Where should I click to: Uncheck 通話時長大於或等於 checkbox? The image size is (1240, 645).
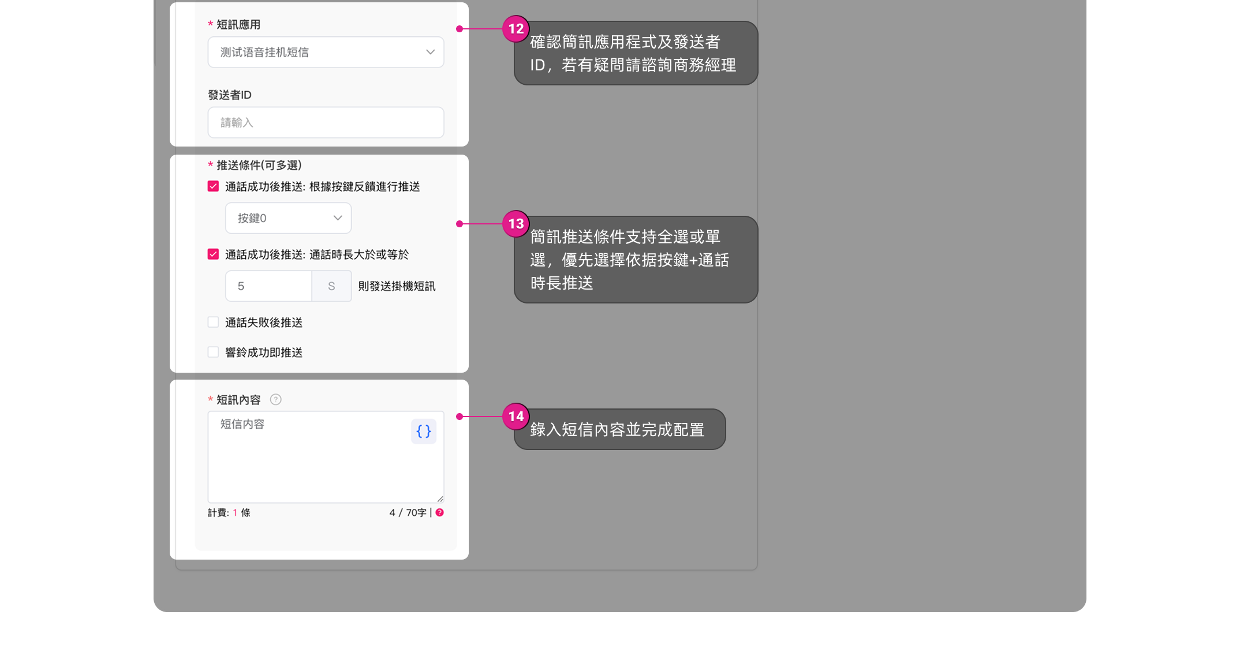click(x=213, y=254)
